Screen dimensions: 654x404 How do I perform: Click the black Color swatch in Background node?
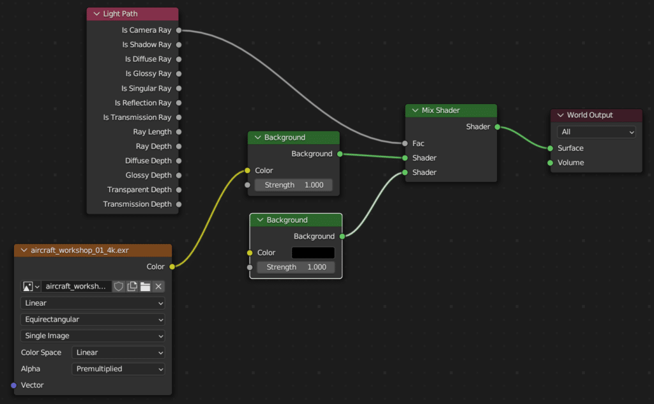point(313,253)
